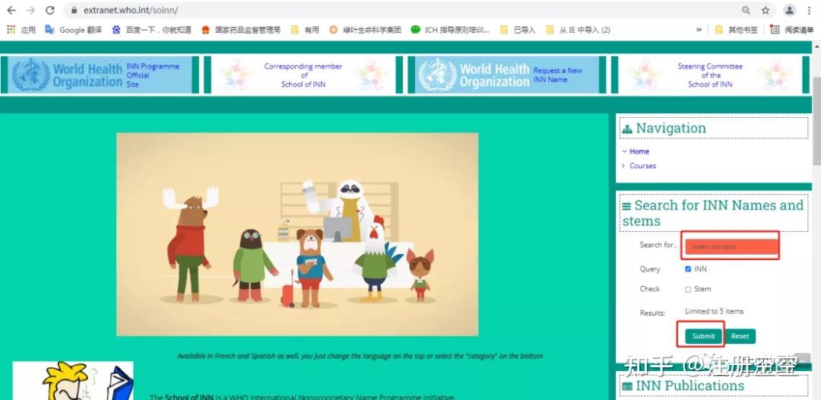Open Courses in the Navigation block
This screenshot has width=821, height=400.
(x=642, y=166)
